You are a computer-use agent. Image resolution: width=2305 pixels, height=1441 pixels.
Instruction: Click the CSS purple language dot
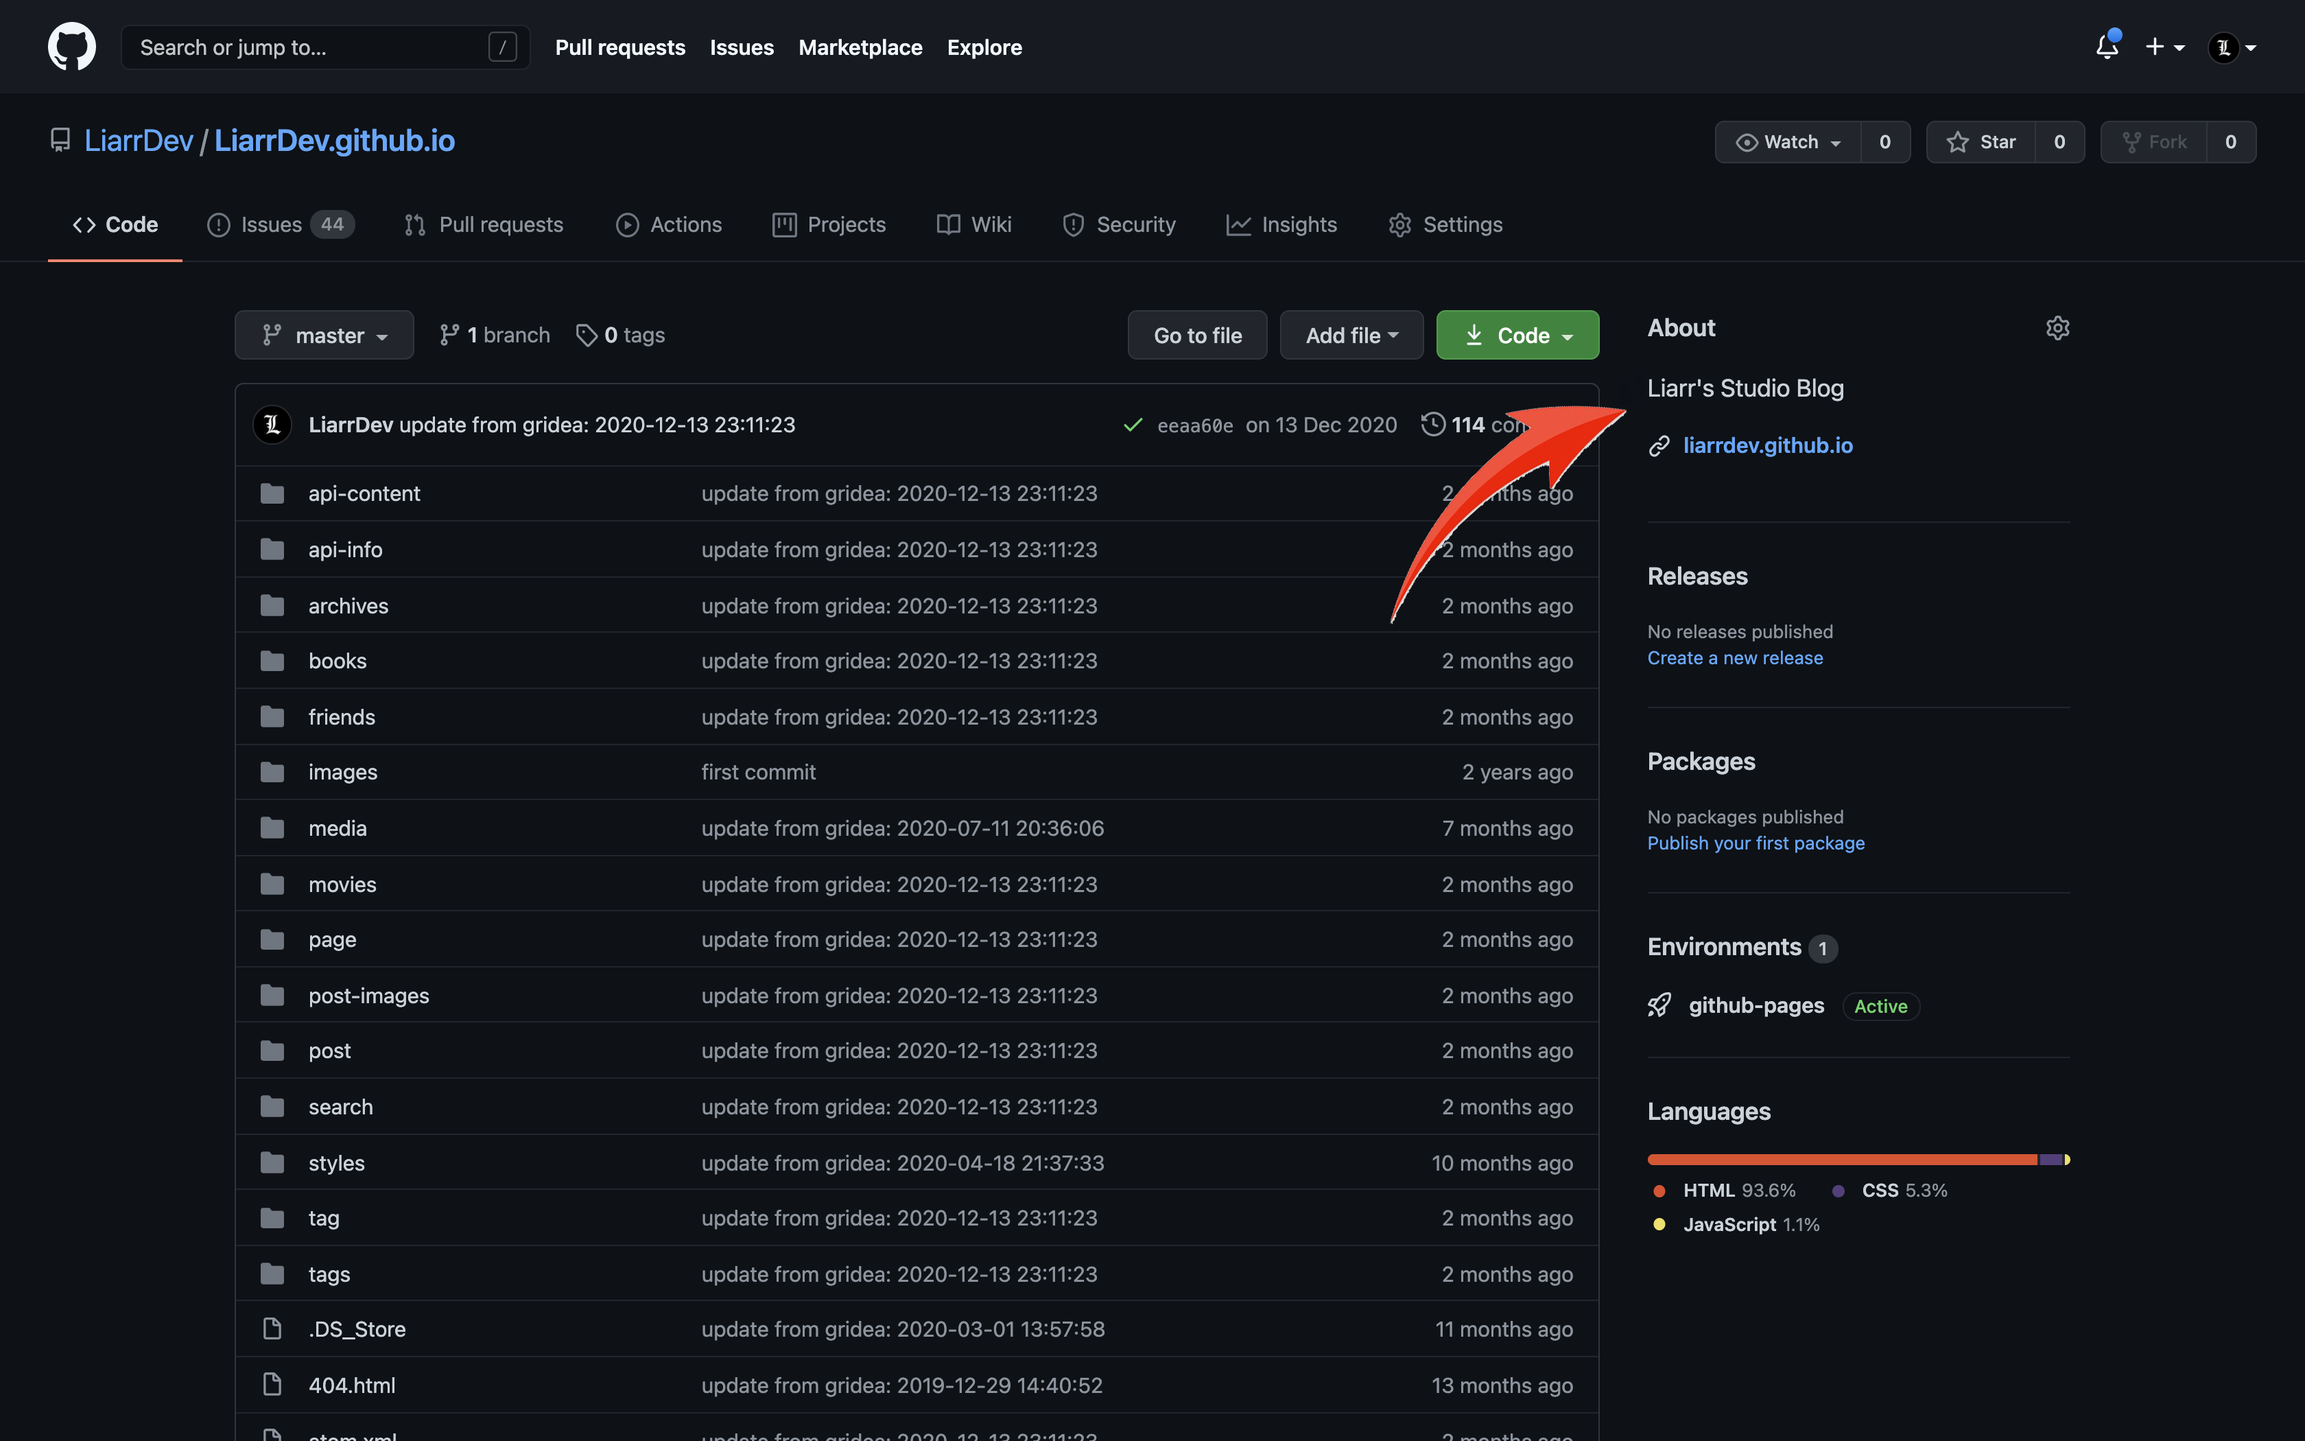[1839, 1191]
